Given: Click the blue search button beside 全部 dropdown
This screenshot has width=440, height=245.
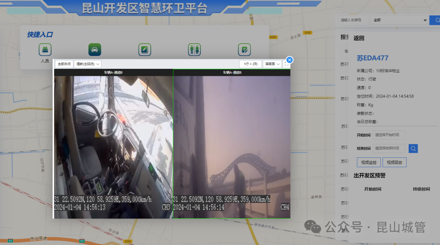Looking at the screenshot, I should pyautogui.click(x=434, y=20).
